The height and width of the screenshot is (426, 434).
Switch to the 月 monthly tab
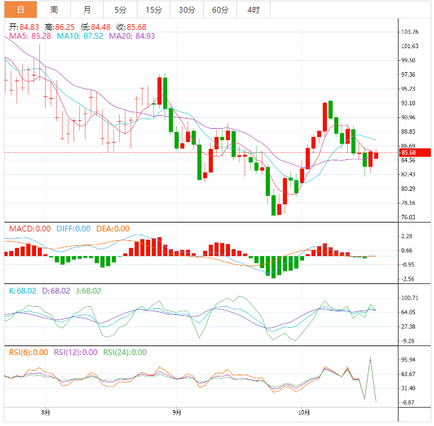pyautogui.click(x=87, y=10)
